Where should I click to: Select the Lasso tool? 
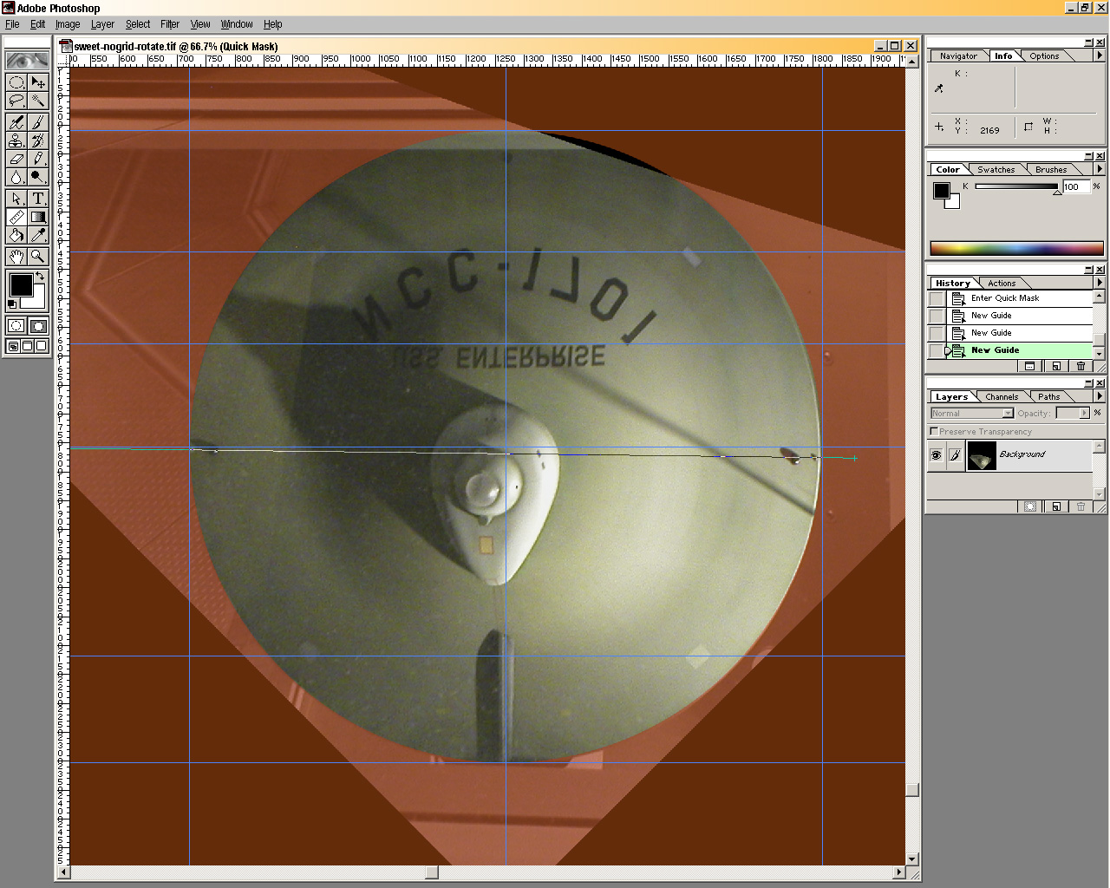tap(16, 102)
